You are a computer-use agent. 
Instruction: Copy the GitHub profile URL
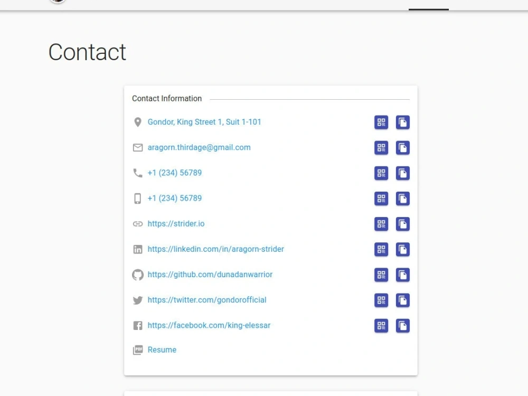pos(403,275)
